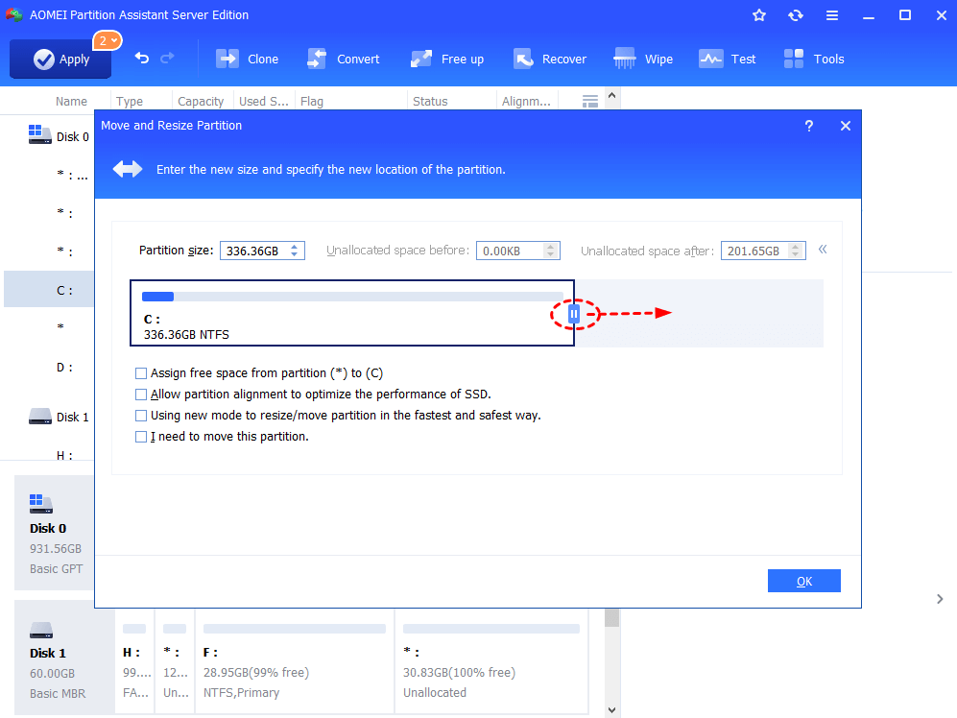Enable Using new mode to resize/move partition
This screenshot has width=957, height=718.
pyautogui.click(x=141, y=416)
